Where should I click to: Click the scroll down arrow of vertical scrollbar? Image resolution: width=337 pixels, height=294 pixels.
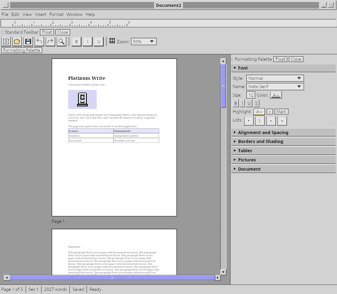click(223, 272)
